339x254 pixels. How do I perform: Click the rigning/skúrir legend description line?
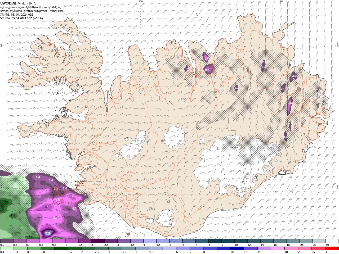(x=31, y=7)
